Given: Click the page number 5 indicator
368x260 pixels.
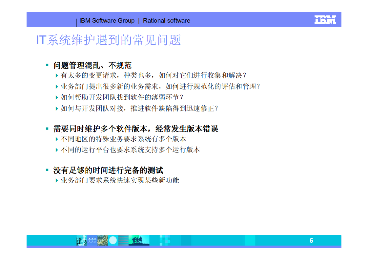Looking at the screenshot, I should pyautogui.click(x=312, y=240).
